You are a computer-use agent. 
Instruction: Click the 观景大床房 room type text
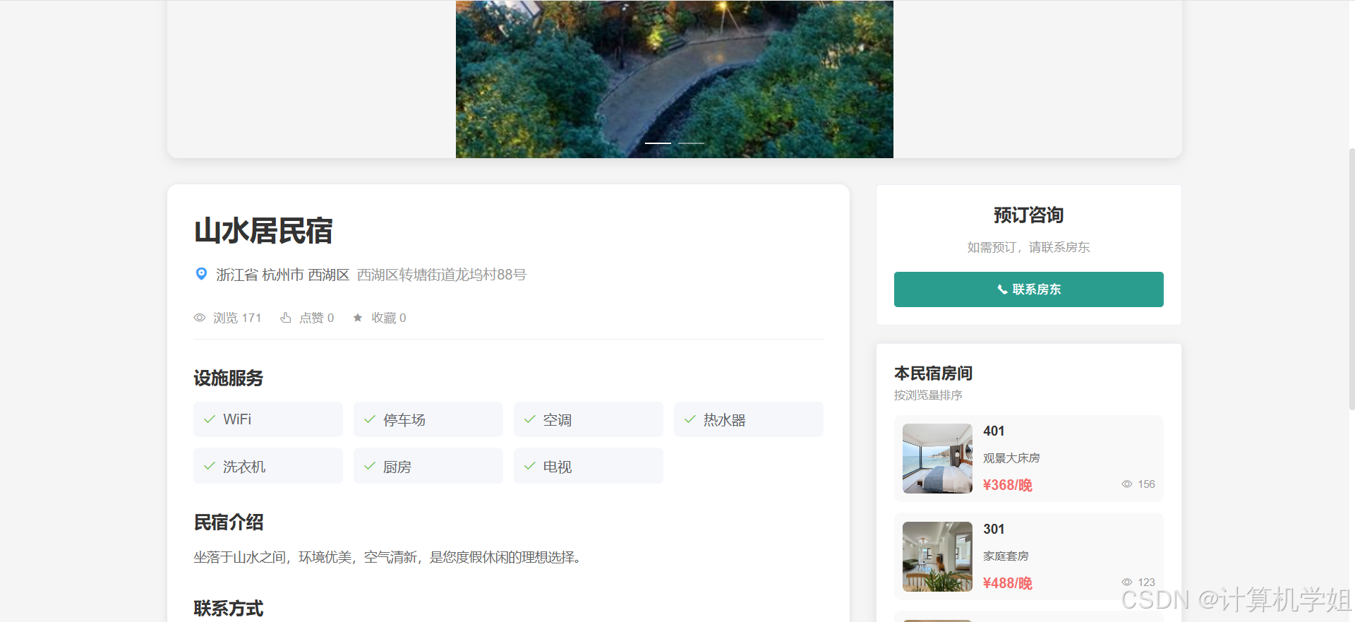1011,458
